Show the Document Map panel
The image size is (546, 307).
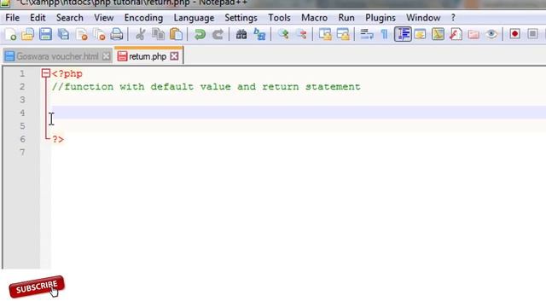438,34
